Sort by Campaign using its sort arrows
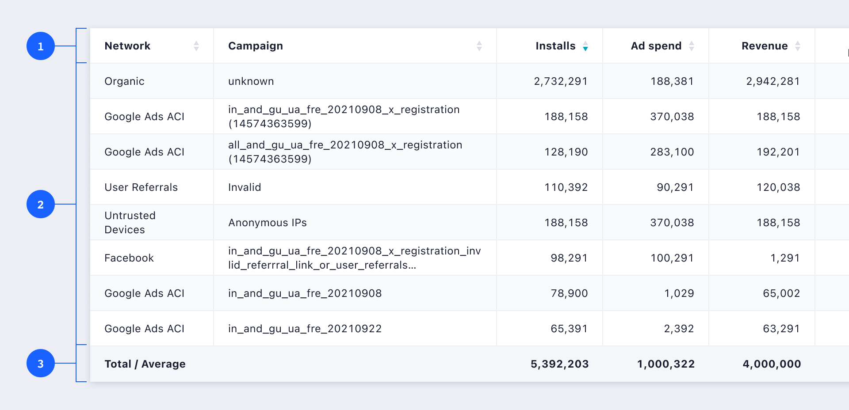 [x=479, y=46]
